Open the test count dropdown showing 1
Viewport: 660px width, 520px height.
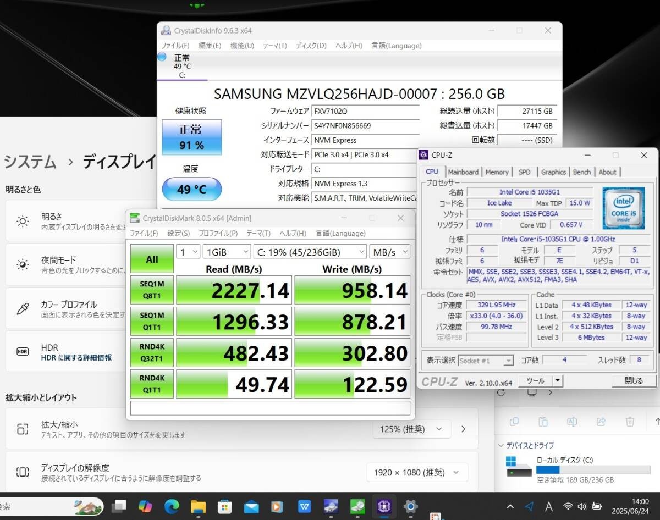pos(189,252)
